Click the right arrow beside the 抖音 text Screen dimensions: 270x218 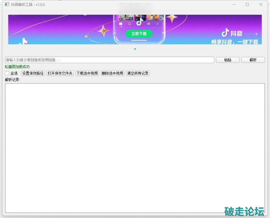[x=251, y=34]
